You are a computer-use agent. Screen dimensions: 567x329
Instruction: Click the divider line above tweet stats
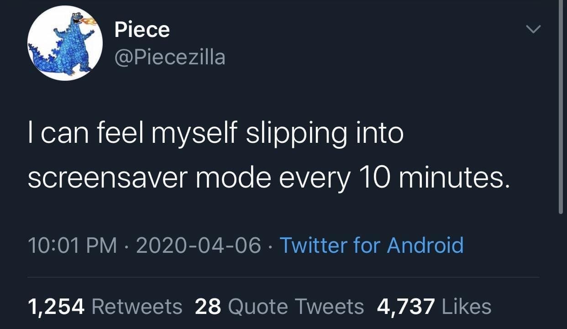pyautogui.click(x=283, y=277)
